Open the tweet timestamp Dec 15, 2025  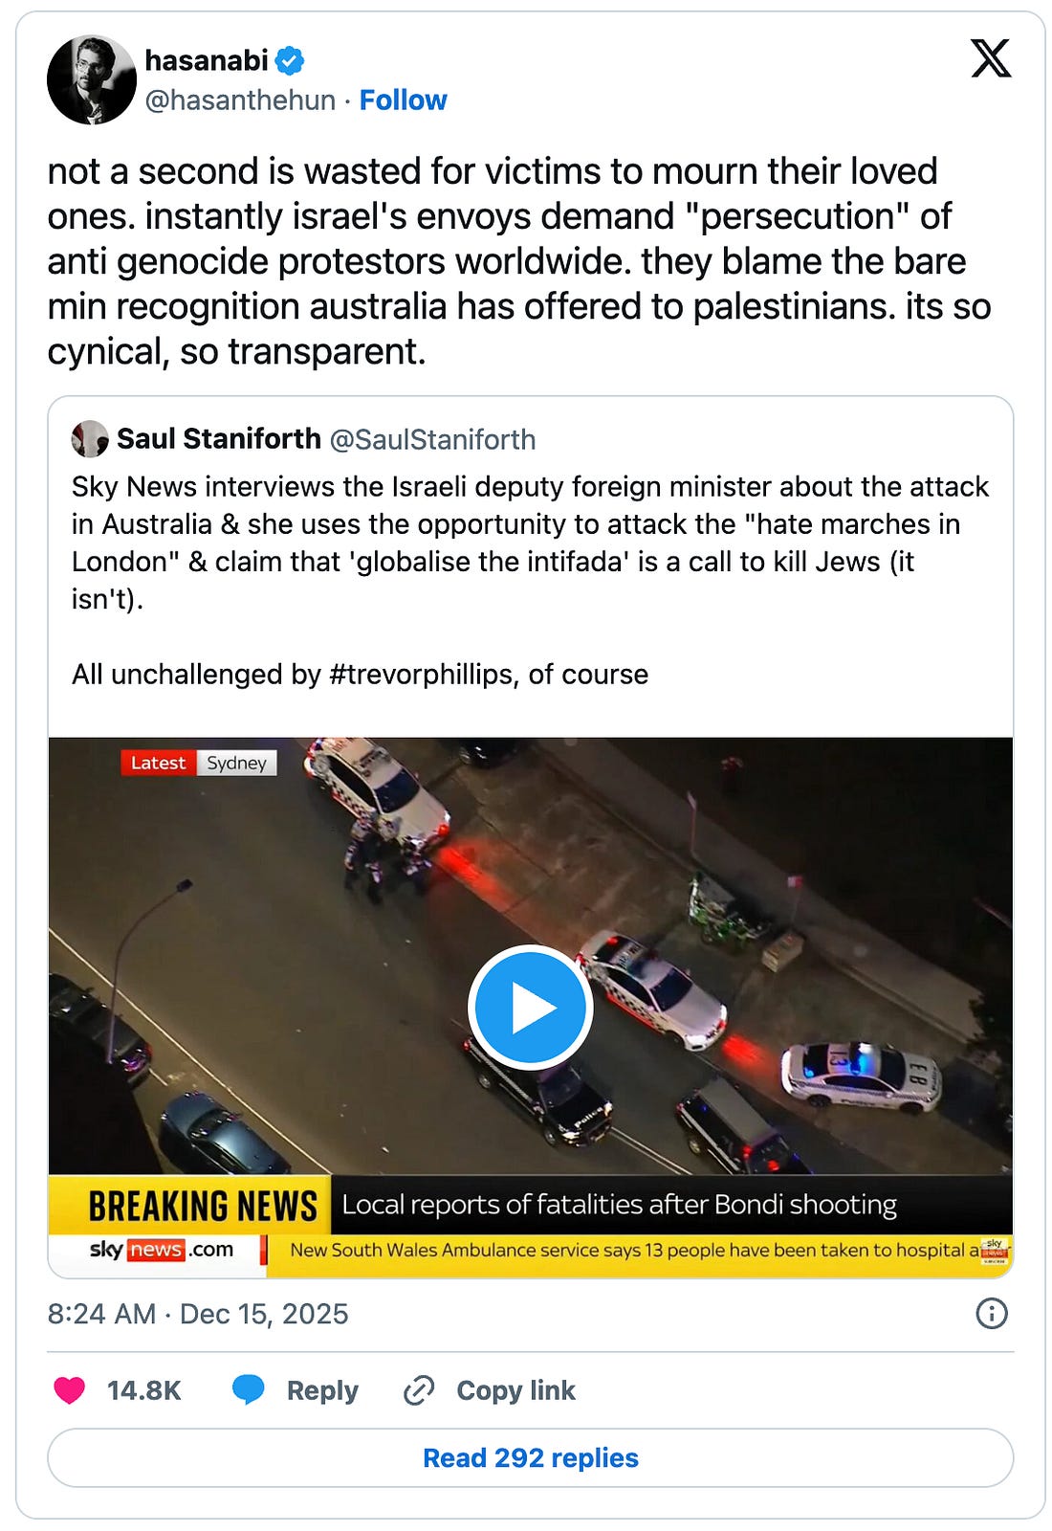pos(198,1313)
